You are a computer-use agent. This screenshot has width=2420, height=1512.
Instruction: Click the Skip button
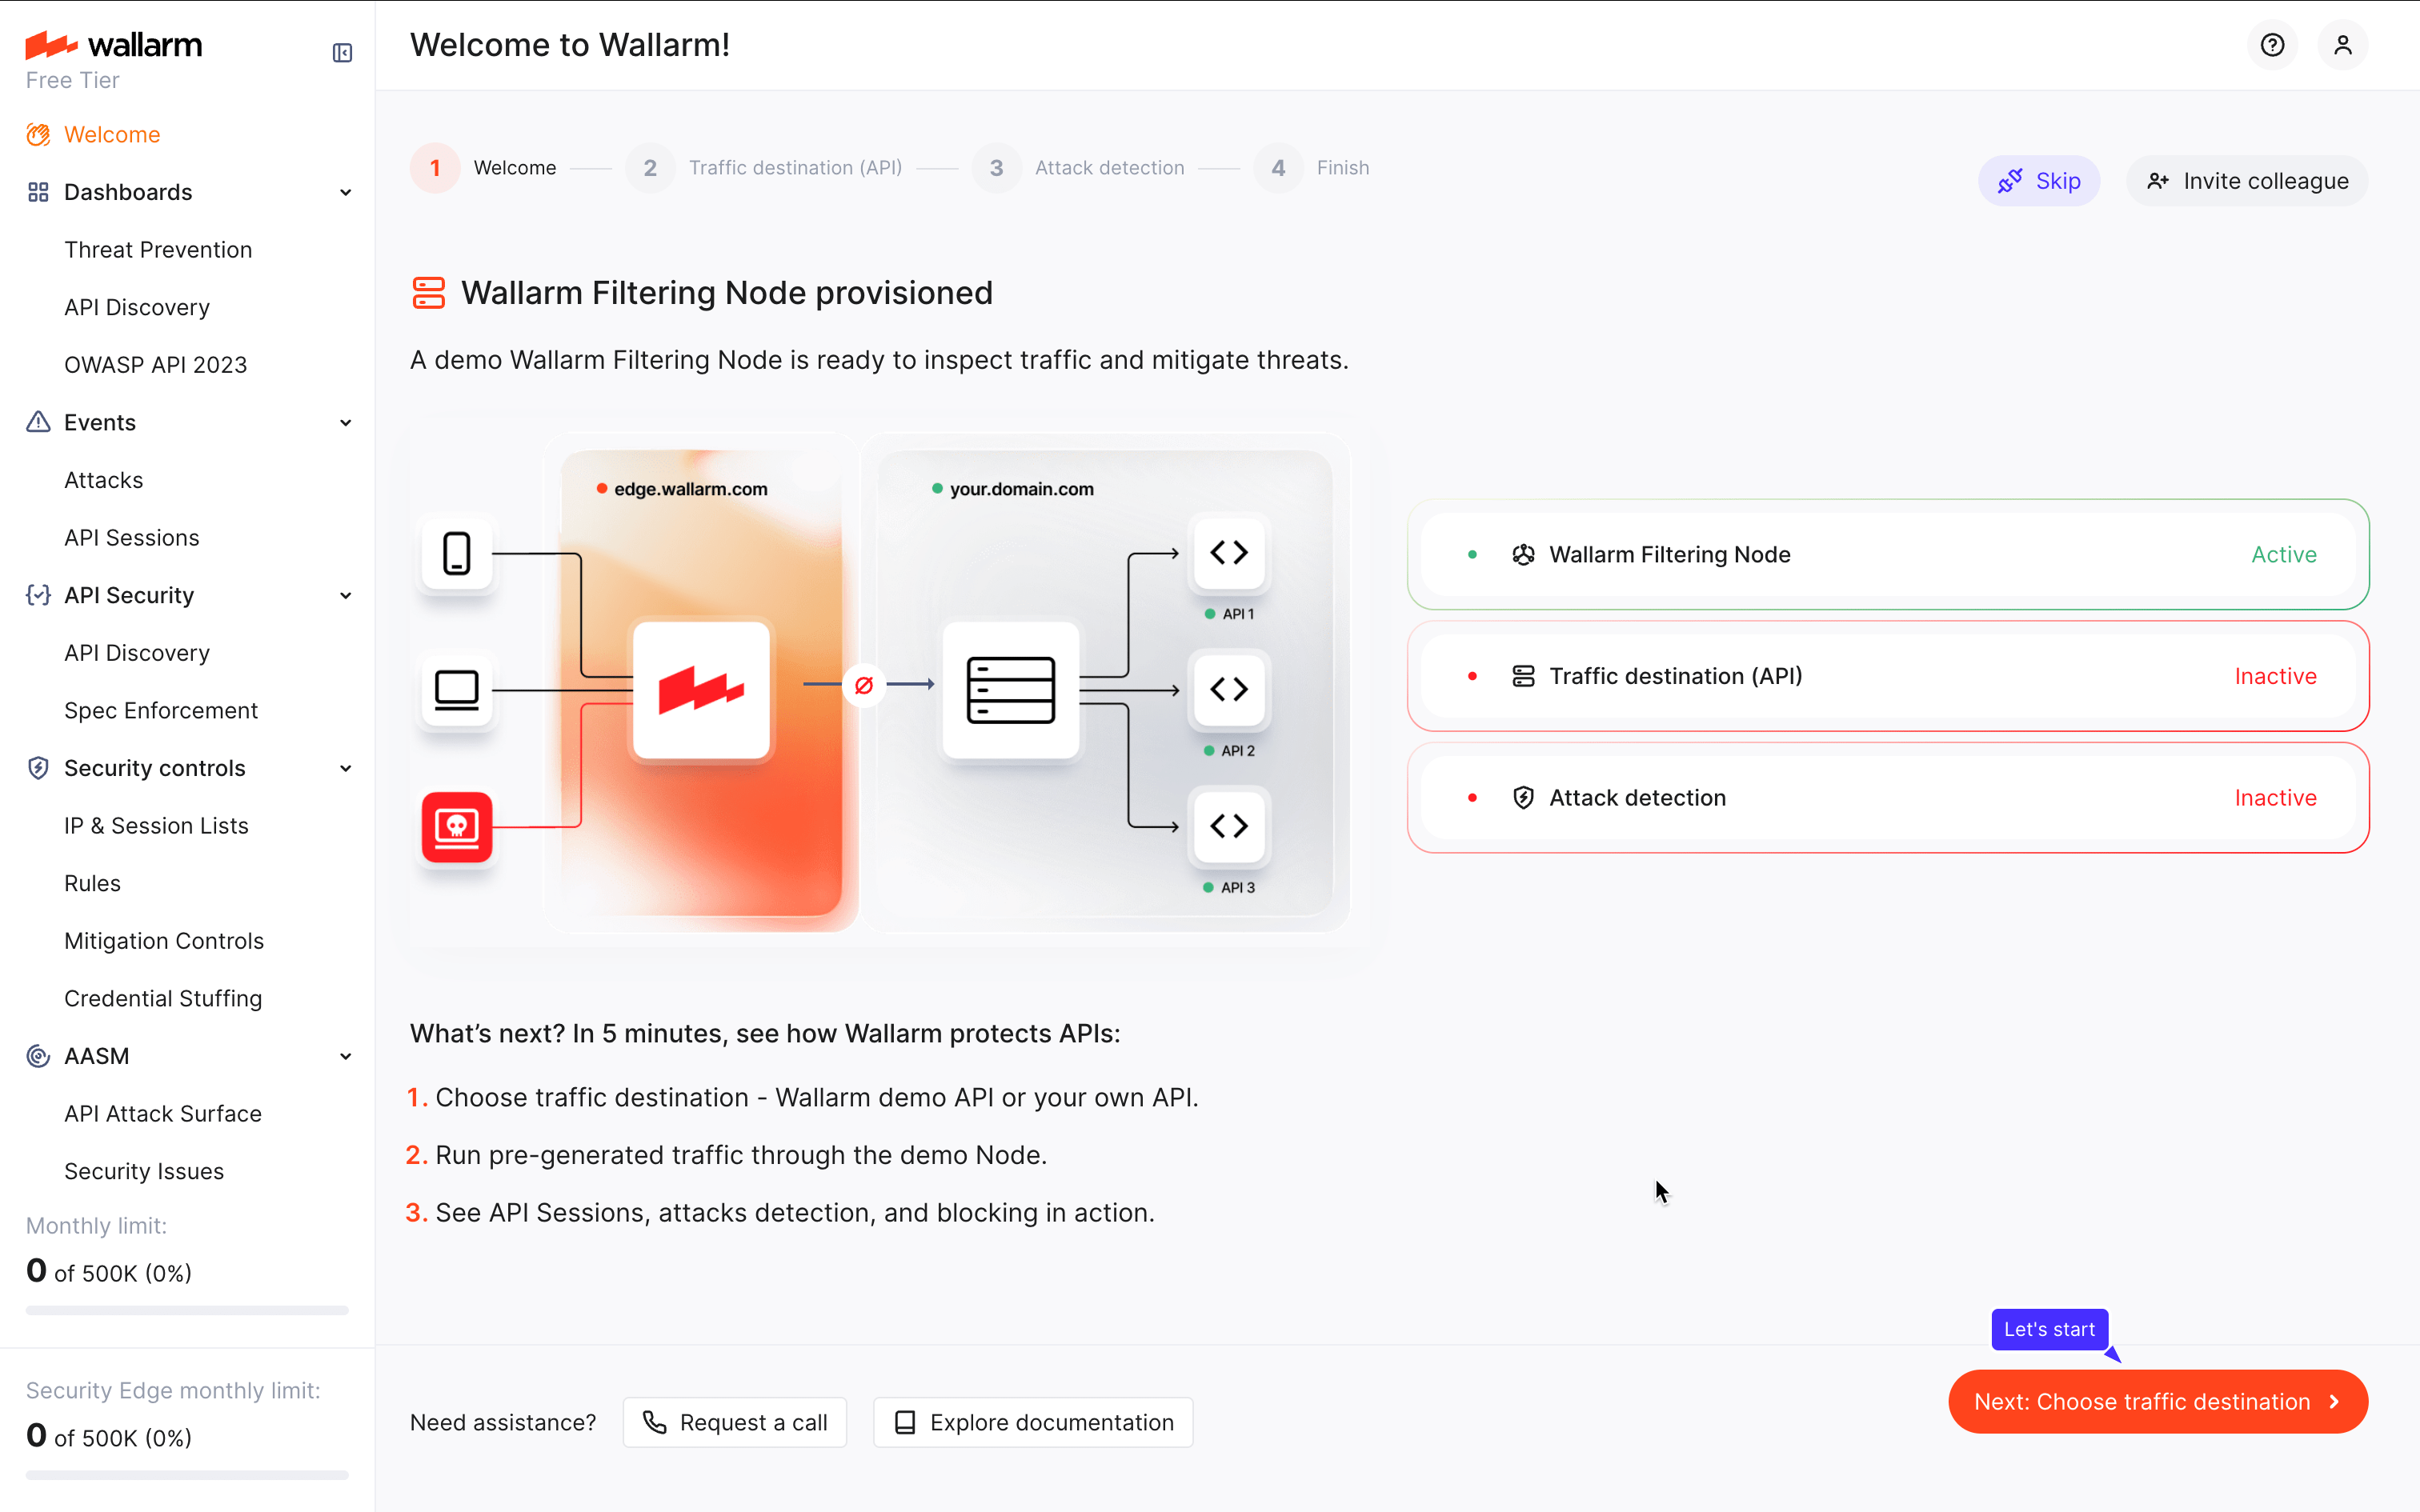[2040, 180]
